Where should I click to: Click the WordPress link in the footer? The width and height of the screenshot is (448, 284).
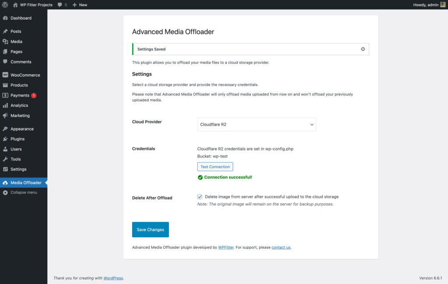click(113, 278)
